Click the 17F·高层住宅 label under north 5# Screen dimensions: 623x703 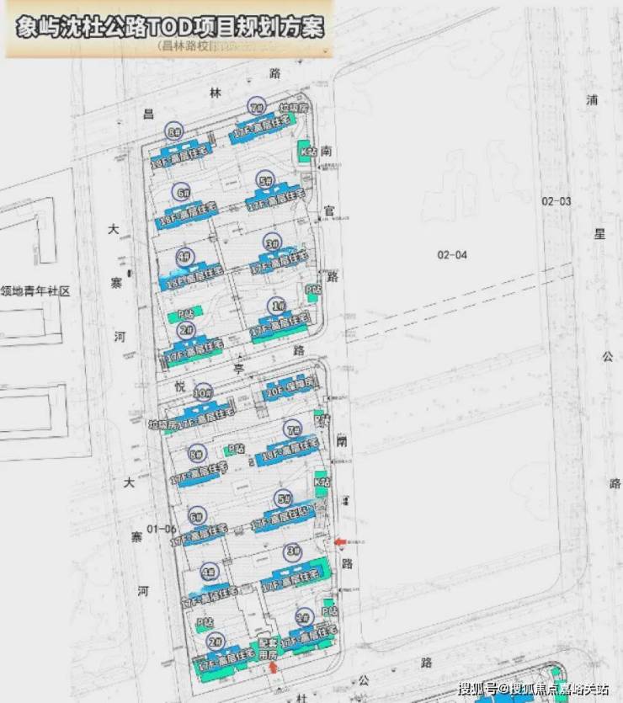tap(276, 199)
